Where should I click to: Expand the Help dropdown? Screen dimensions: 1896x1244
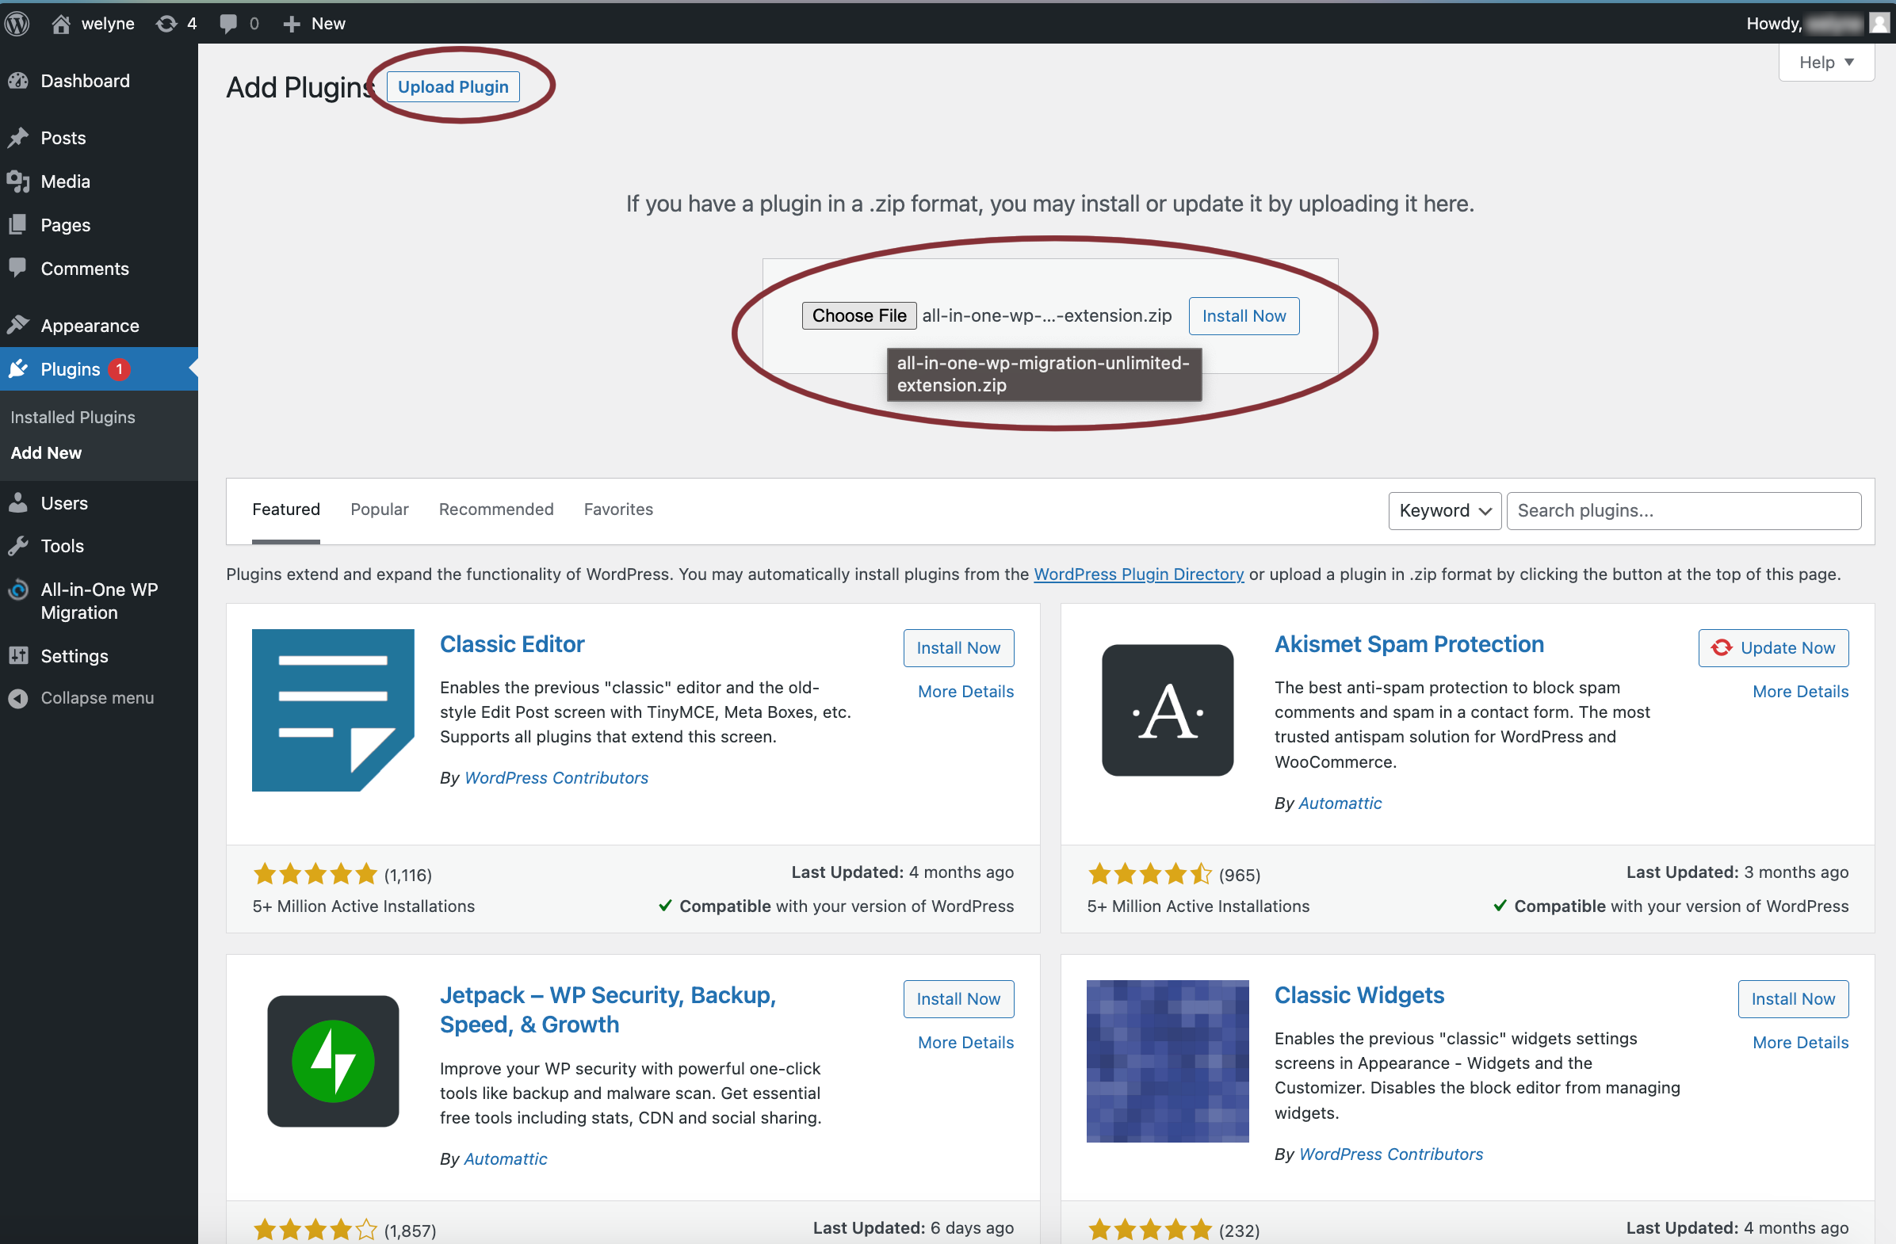coord(1827,62)
